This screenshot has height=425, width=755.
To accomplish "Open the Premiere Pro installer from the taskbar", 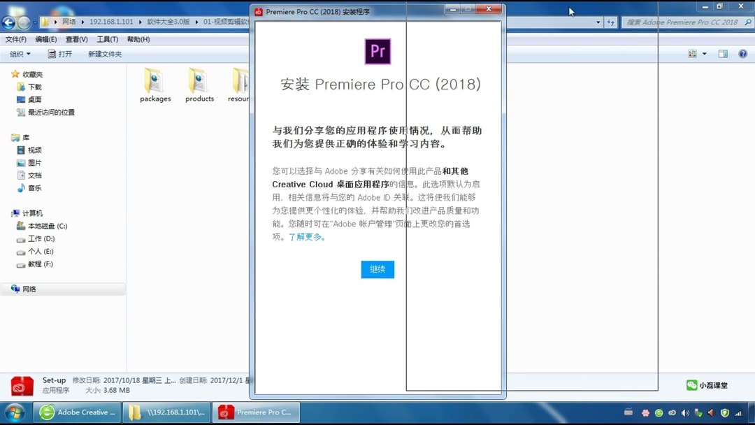I will 256,412.
